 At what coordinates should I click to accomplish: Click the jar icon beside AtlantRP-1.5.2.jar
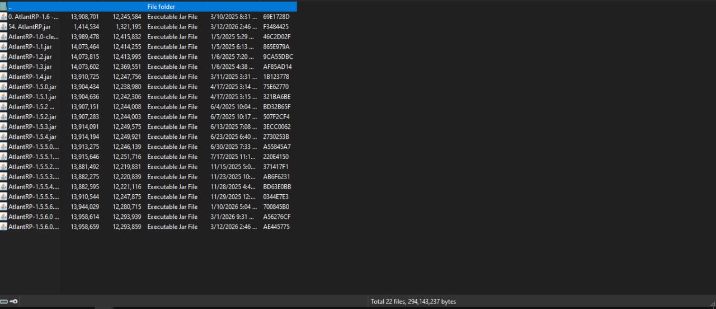pos(3,117)
